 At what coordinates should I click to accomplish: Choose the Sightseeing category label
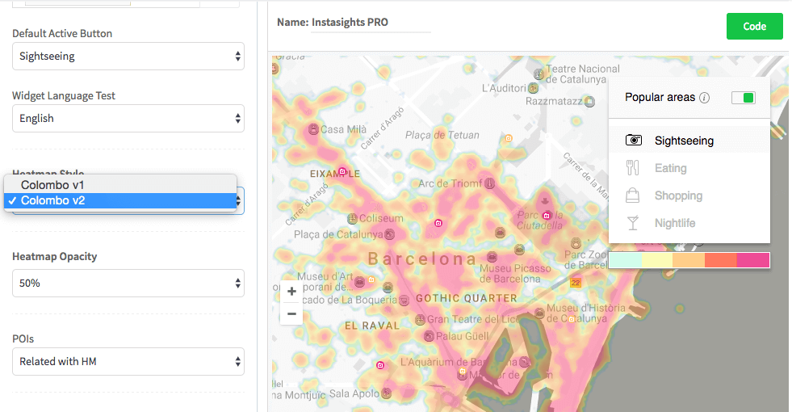(x=684, y=141)
